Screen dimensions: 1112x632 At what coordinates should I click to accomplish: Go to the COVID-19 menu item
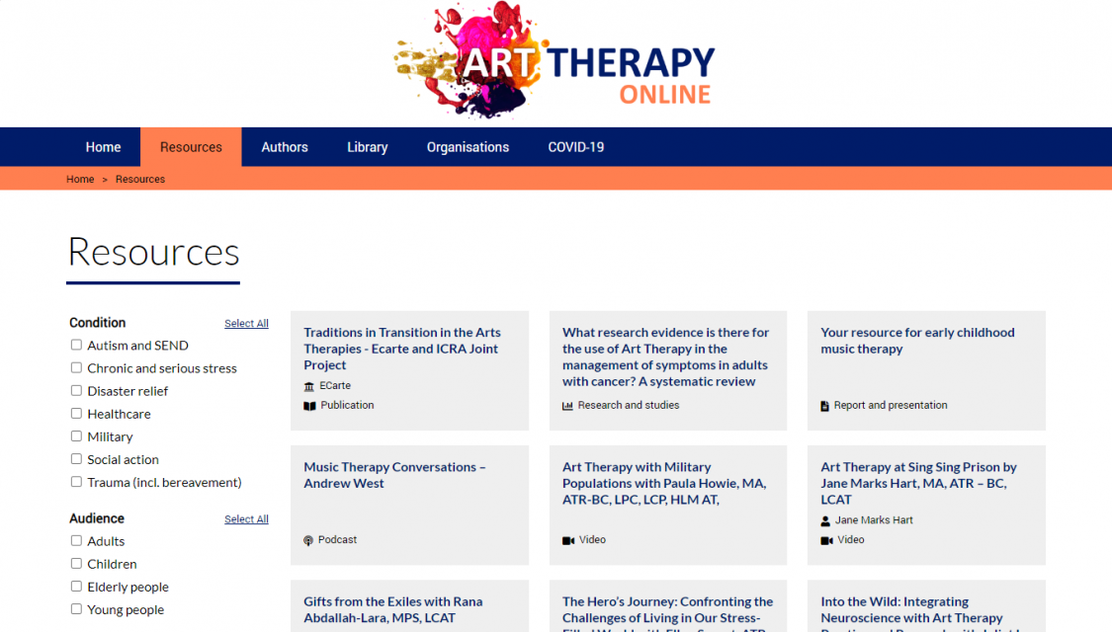[575, 147]
